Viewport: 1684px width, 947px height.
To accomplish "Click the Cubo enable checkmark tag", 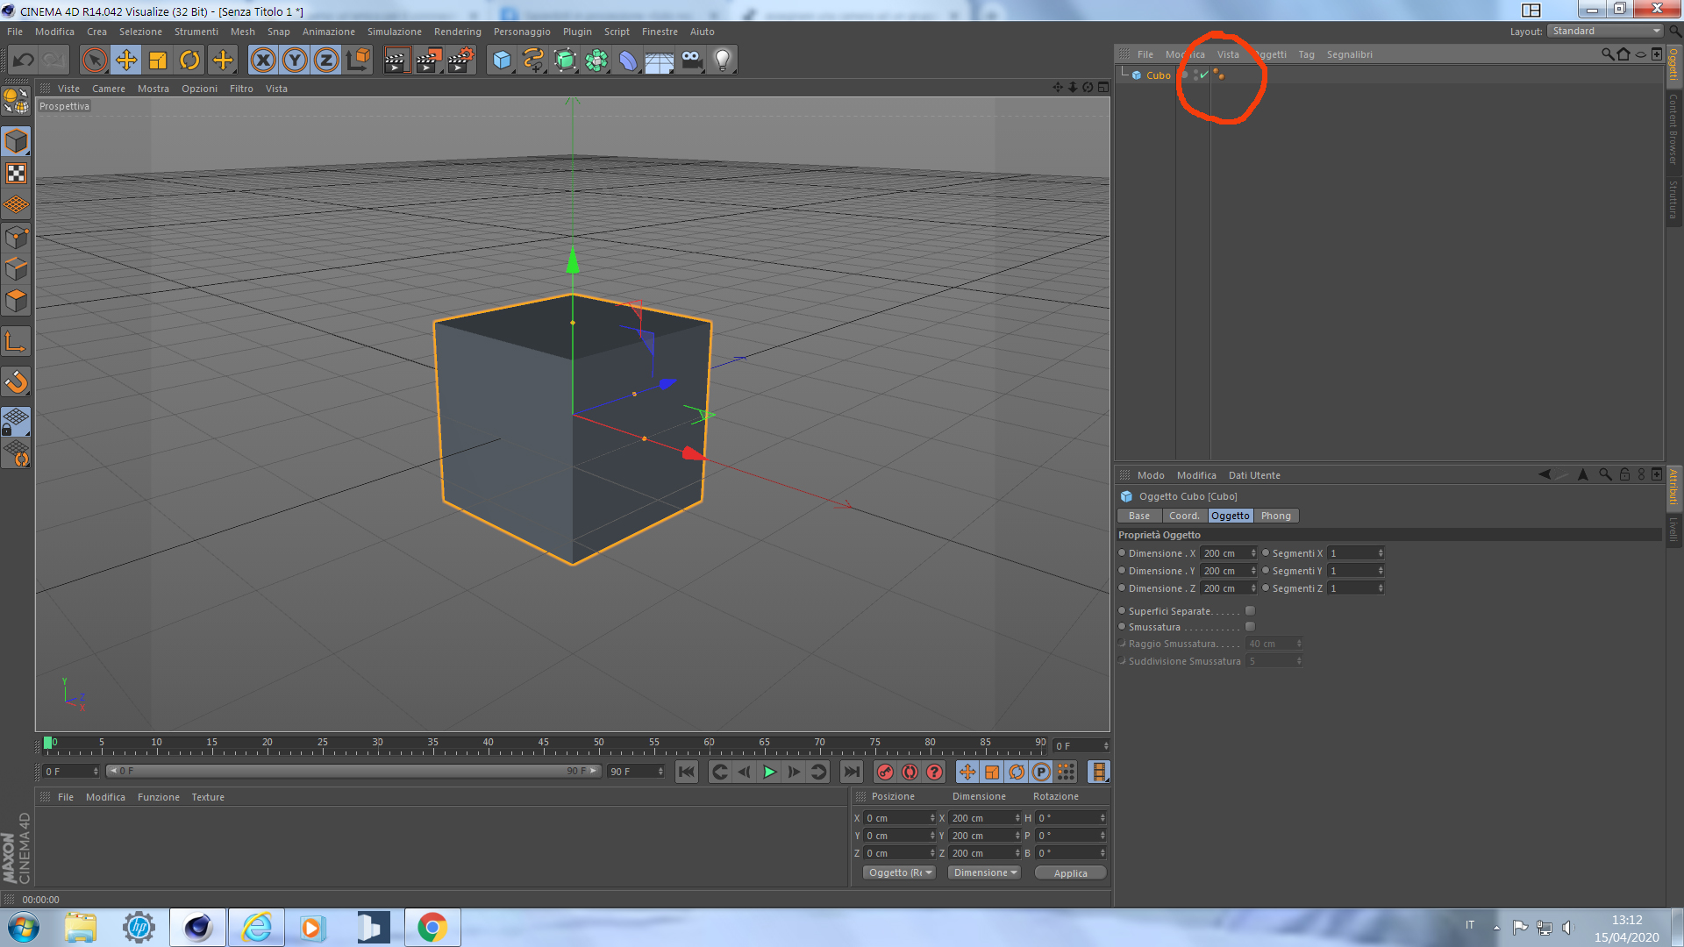I will tap(1204, 75).
